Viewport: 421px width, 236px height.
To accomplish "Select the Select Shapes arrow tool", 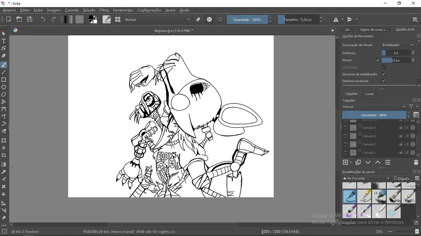I will click(4, 34).
